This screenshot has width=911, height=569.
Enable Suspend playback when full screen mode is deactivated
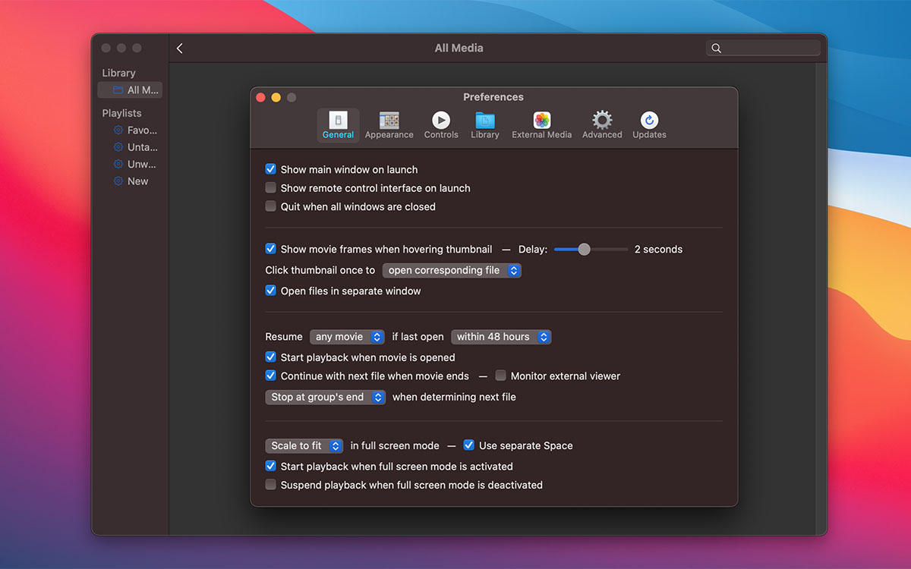tap(270, 485)
